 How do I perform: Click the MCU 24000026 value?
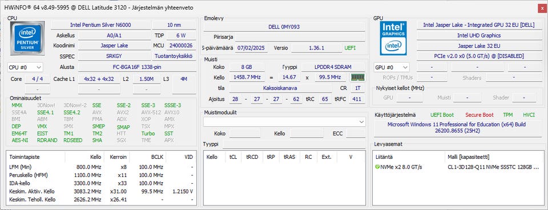[181, 46]
